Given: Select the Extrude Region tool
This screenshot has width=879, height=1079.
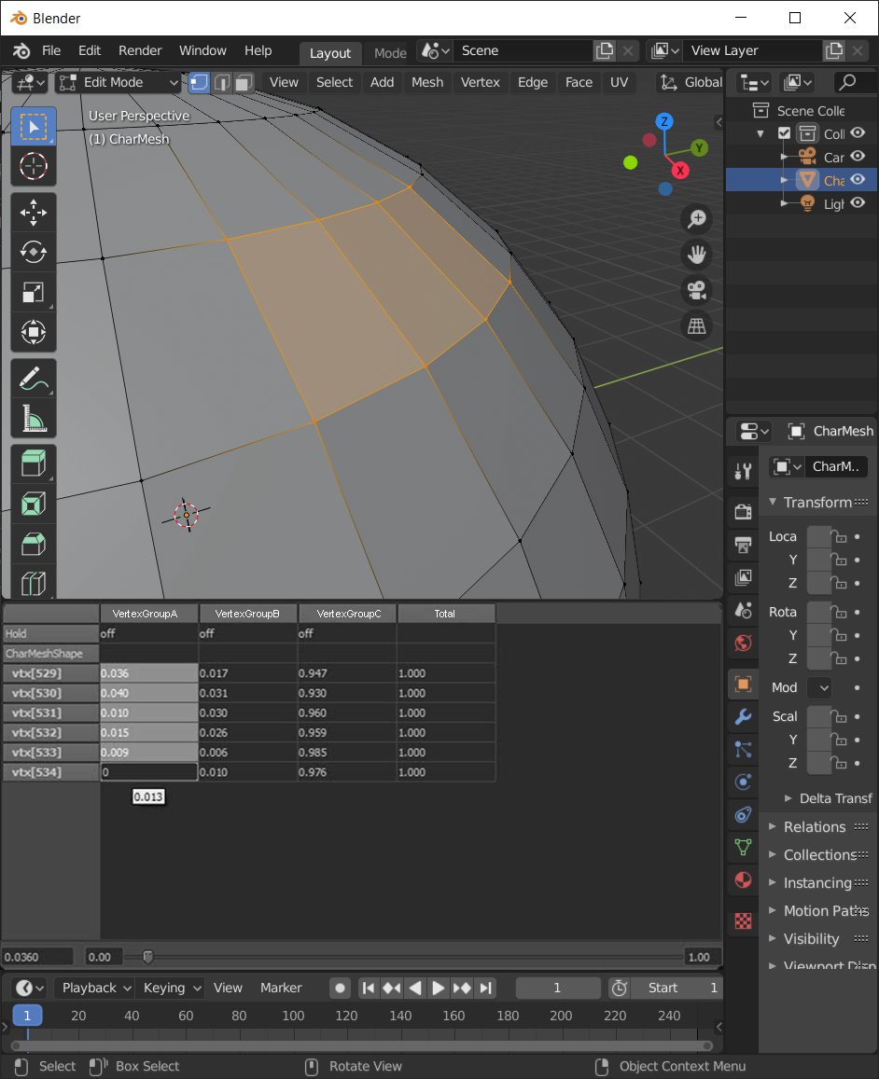Looking at the screenshot, I should click(33, 463).
